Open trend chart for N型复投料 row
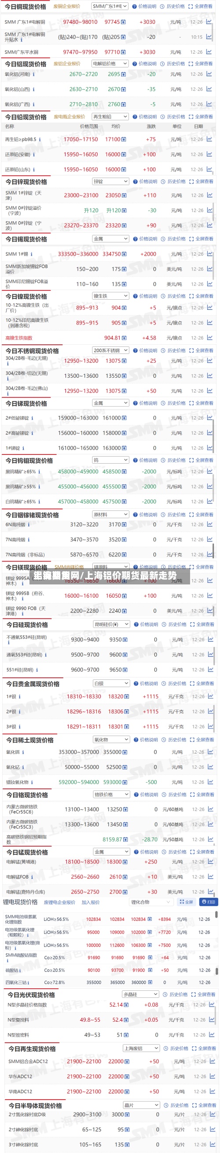220x1153 pixels. tap(212, 1019)
